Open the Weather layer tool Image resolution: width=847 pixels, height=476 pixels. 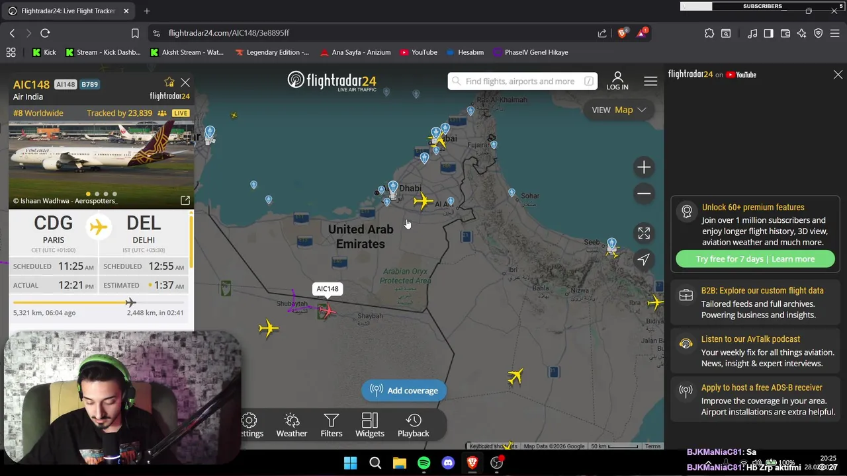click(292, 425)
